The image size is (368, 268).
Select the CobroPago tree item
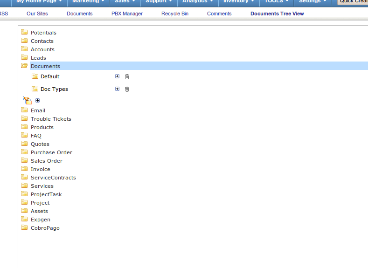click(x=45, y=228)
